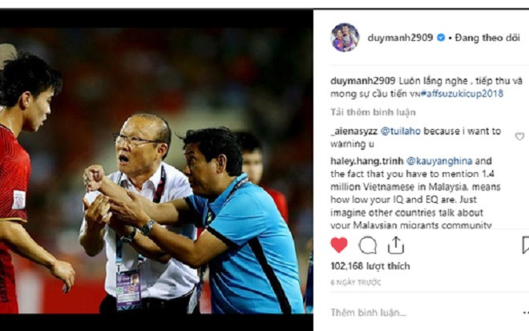Open the #affsuzukicup2018 hashtag
This screenshot has height=331, width=529.
click(462, 94)
